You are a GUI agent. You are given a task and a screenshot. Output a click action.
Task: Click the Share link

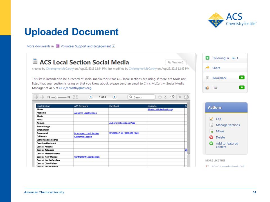[216, 68]
